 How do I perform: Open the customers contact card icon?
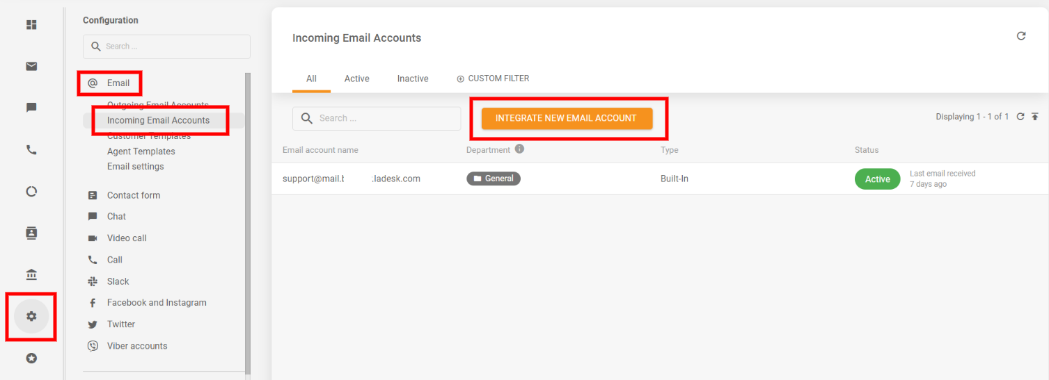(x=31, y=233)
